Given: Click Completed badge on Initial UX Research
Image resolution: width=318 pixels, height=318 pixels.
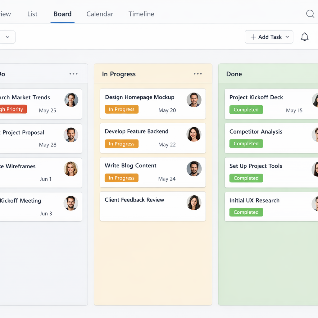Looking at the screenshot, I should tap(246, 212).
